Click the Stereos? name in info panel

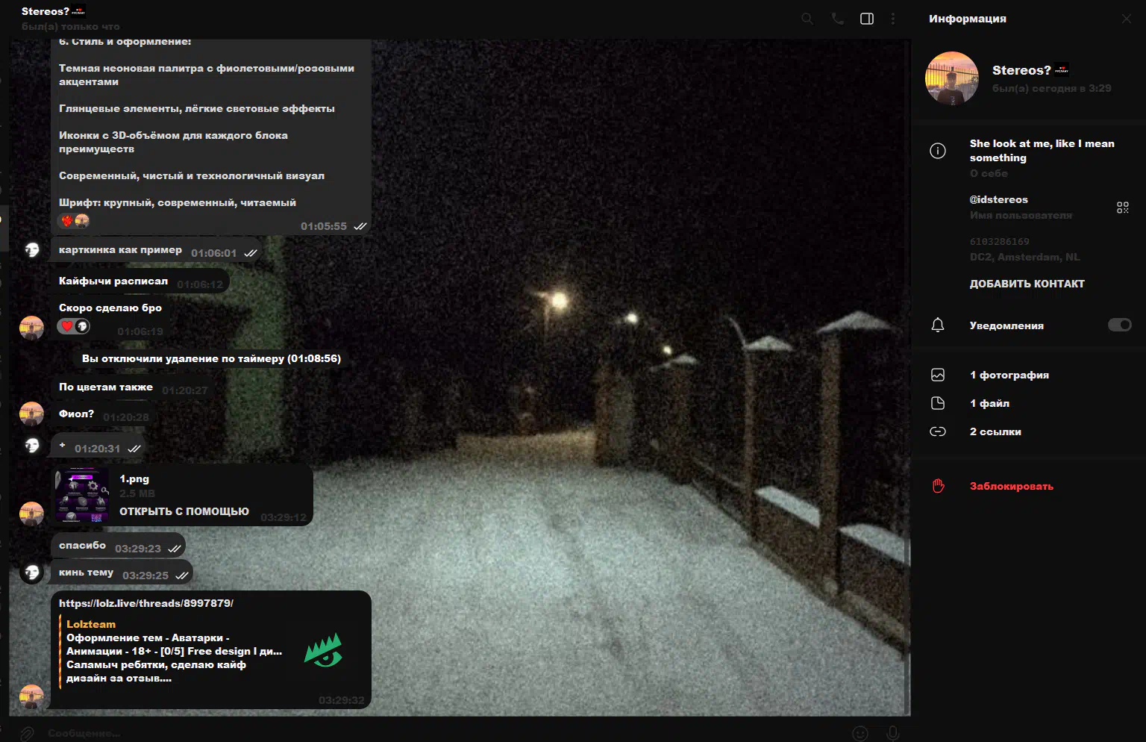click(x=1021, y=70)
